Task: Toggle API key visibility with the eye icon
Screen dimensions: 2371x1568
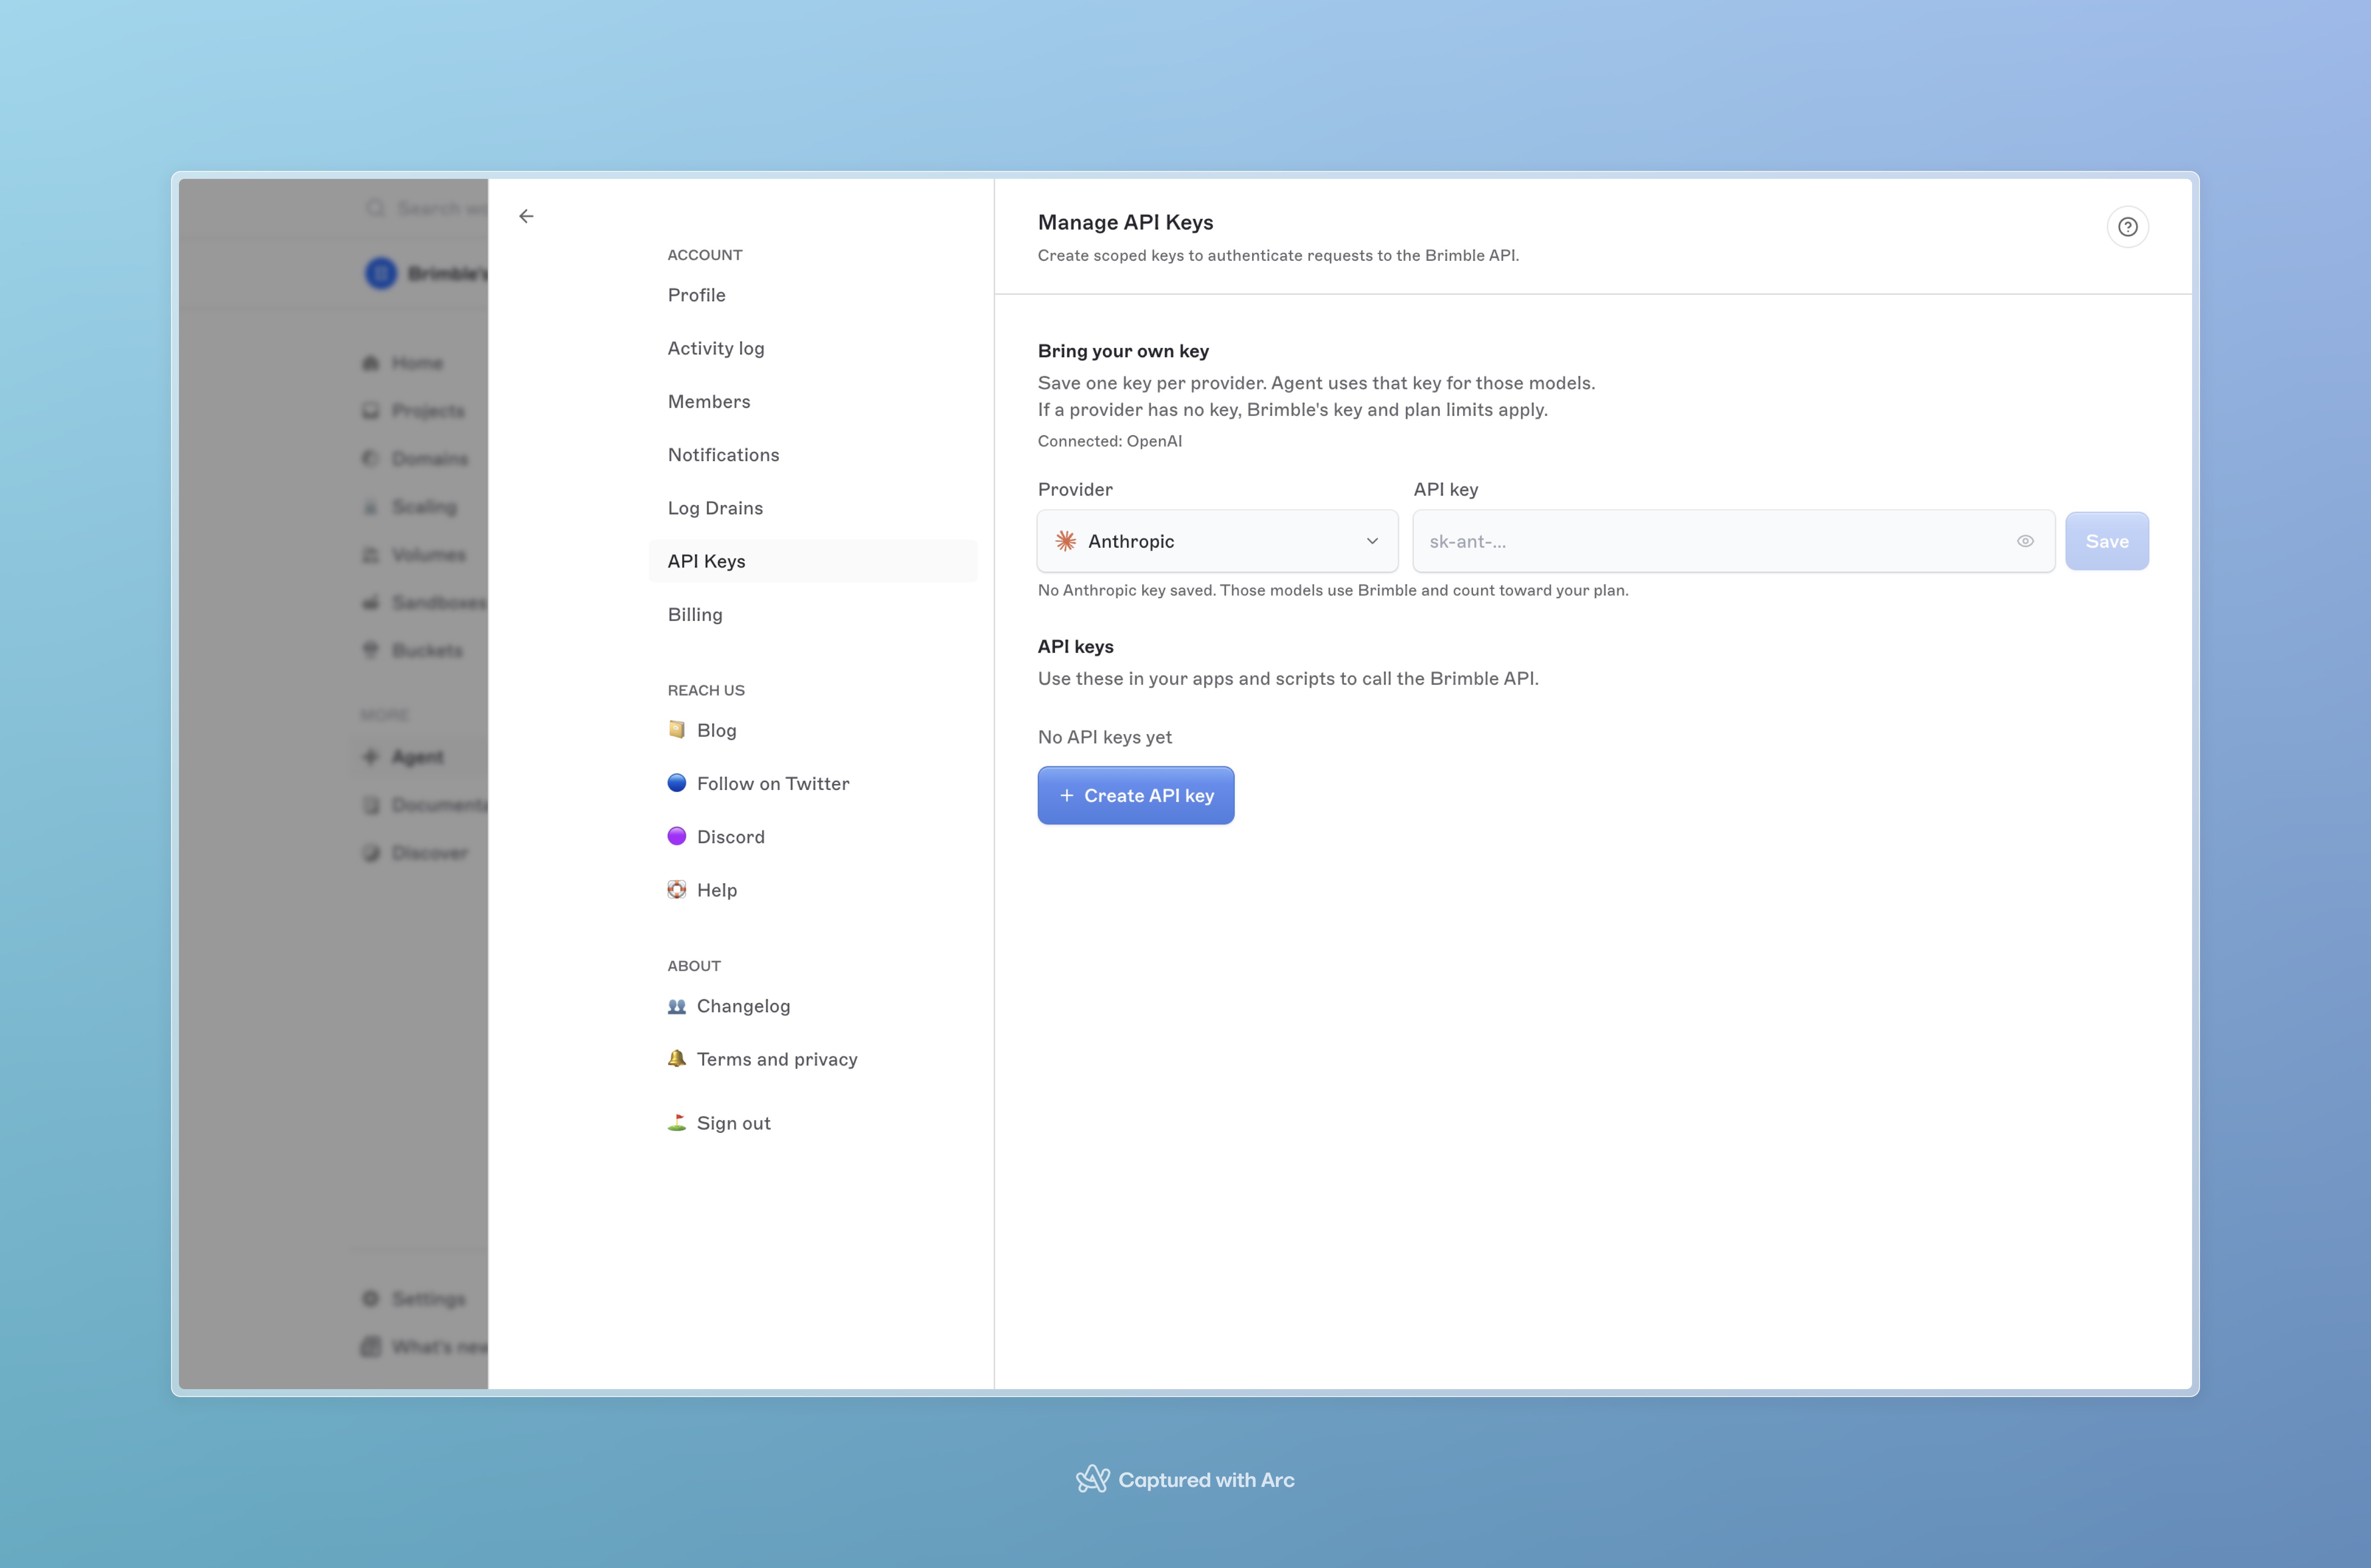Action: tap(2025, 541)
